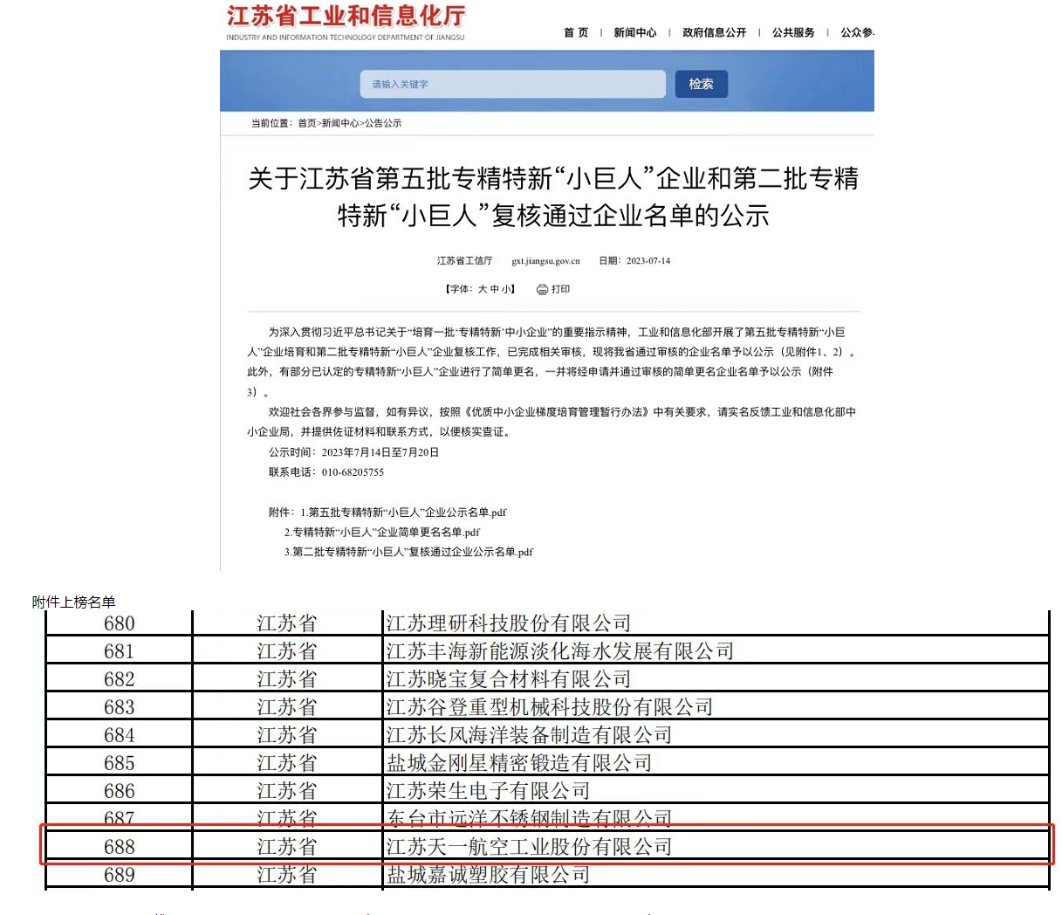Click the 公示时间 line with July dates
This screenshot has height=915, width=1062.
coord(353,452)
